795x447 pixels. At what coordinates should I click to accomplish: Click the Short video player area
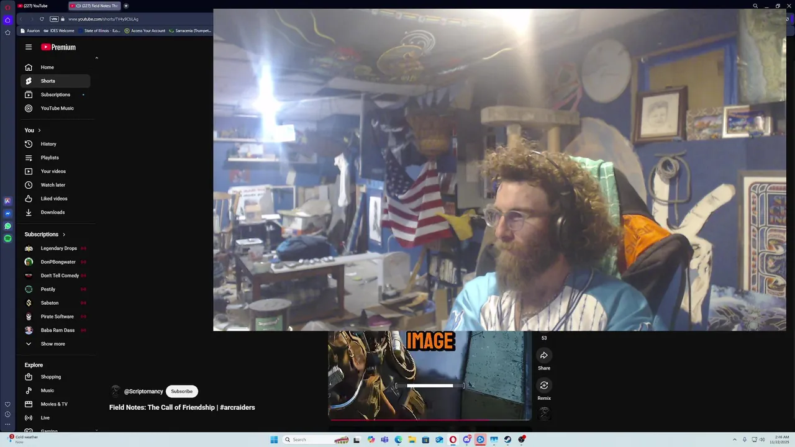tap(430, 375)
